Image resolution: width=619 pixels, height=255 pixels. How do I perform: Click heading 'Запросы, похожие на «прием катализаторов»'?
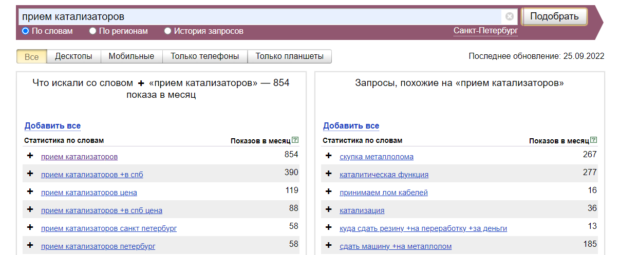459,83
